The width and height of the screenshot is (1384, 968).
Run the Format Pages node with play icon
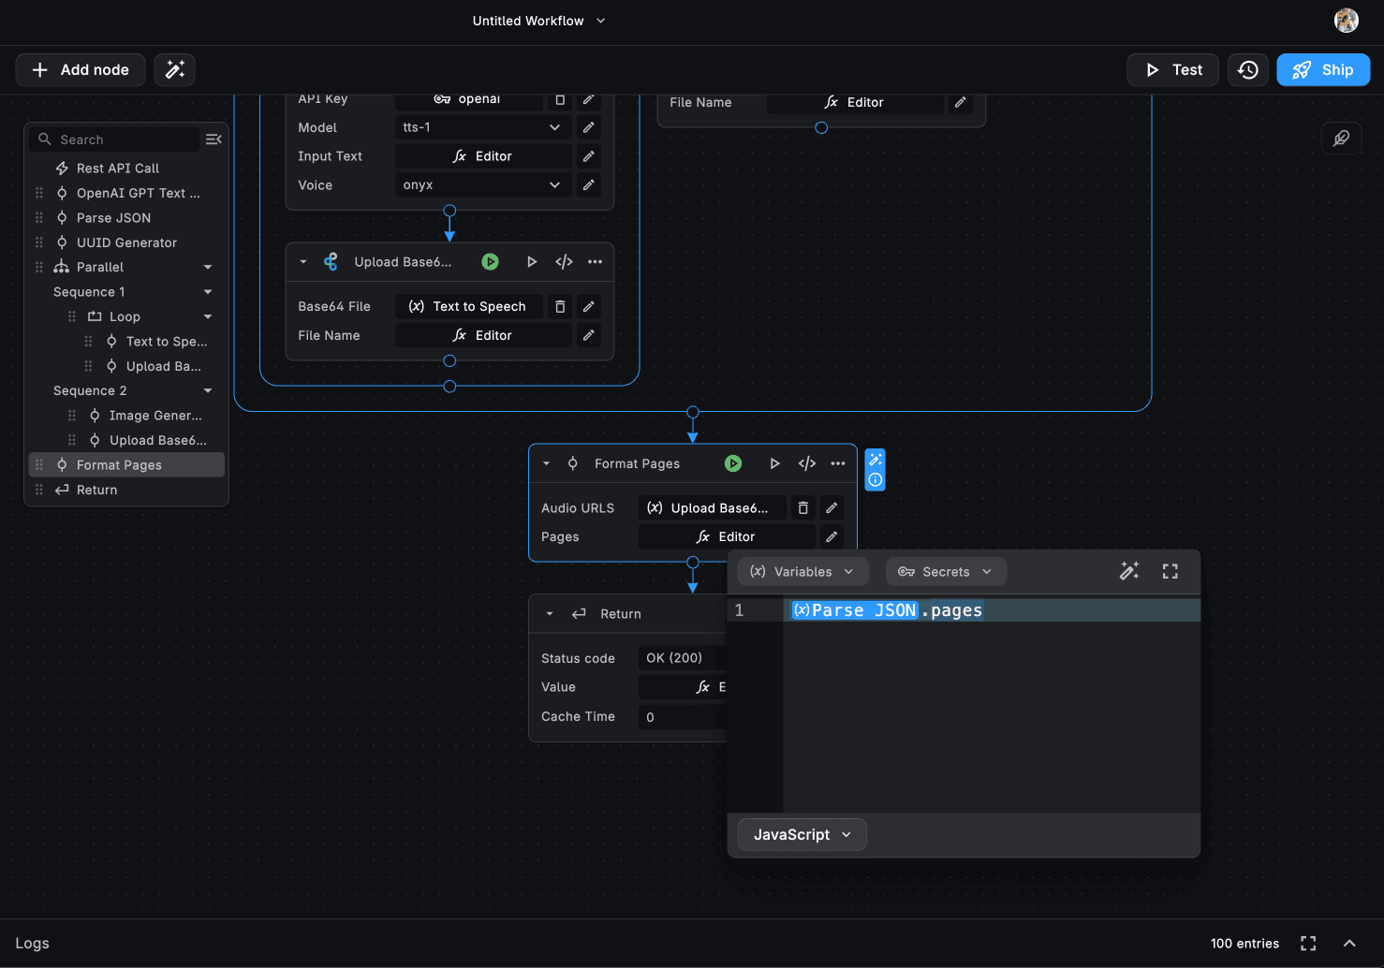774,463
